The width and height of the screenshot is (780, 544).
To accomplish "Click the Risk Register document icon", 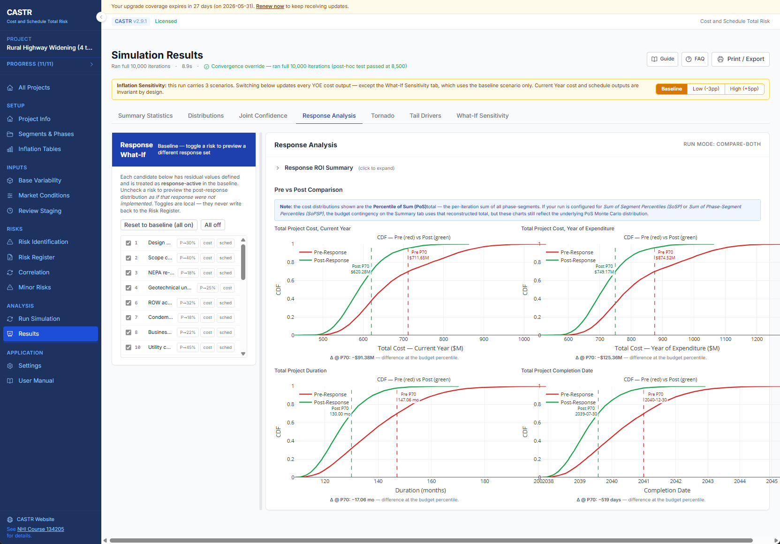I will coord(10,257).
